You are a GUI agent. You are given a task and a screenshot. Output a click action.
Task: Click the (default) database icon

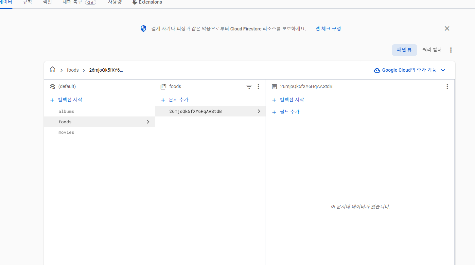[52, 87]
